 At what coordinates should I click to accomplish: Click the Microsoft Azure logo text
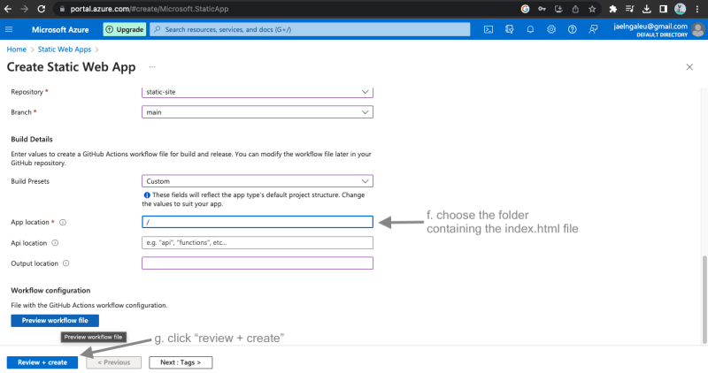(60, 30)
